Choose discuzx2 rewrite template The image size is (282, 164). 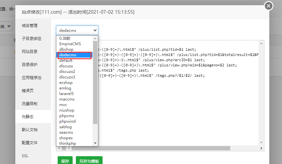pos(75,72)
